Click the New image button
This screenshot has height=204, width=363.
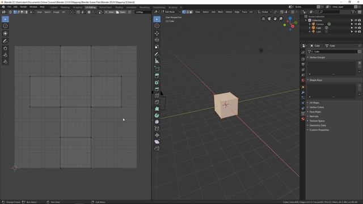[109, 12]
